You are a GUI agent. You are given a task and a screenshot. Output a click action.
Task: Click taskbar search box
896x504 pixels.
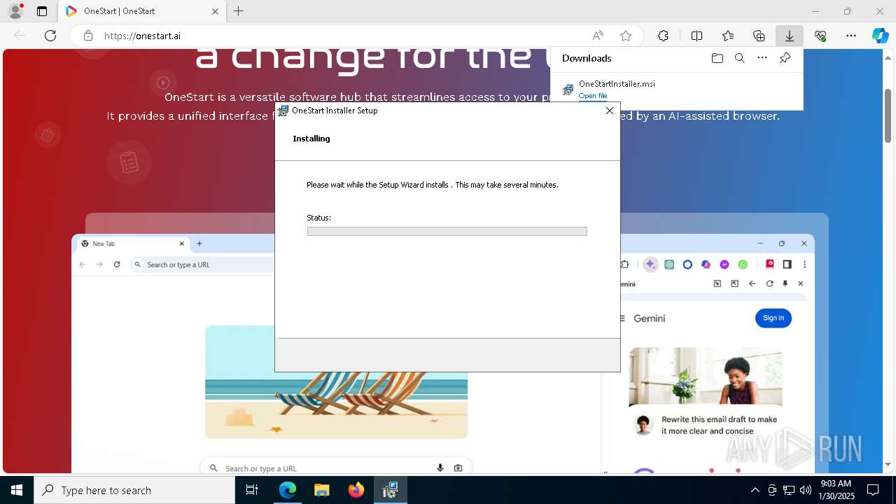pyautogui.click(x=134, y=490)
